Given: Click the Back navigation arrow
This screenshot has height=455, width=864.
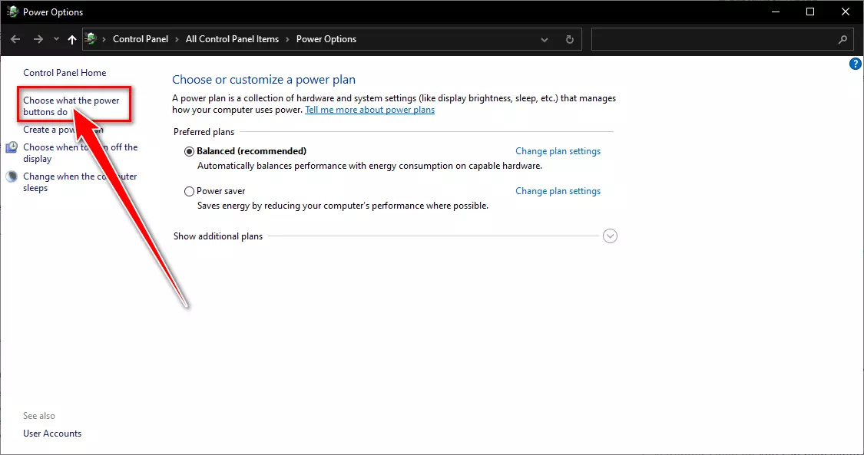Looking at the screenshot, I should click(16, 39).
